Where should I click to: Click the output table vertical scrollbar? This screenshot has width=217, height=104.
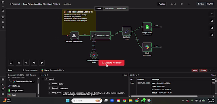click(x=216, y=81)
